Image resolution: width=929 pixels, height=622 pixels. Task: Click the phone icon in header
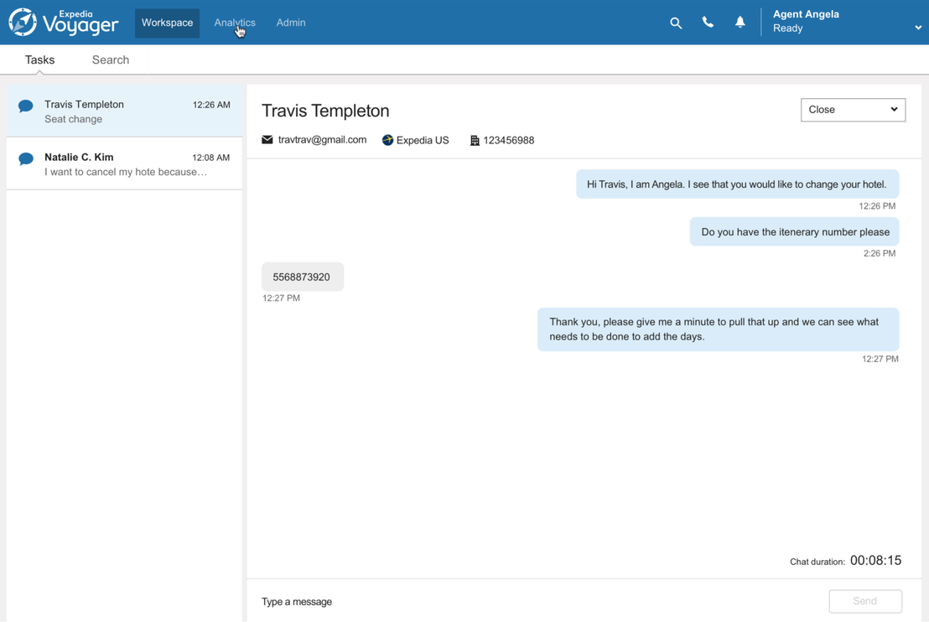pos(708,23)
